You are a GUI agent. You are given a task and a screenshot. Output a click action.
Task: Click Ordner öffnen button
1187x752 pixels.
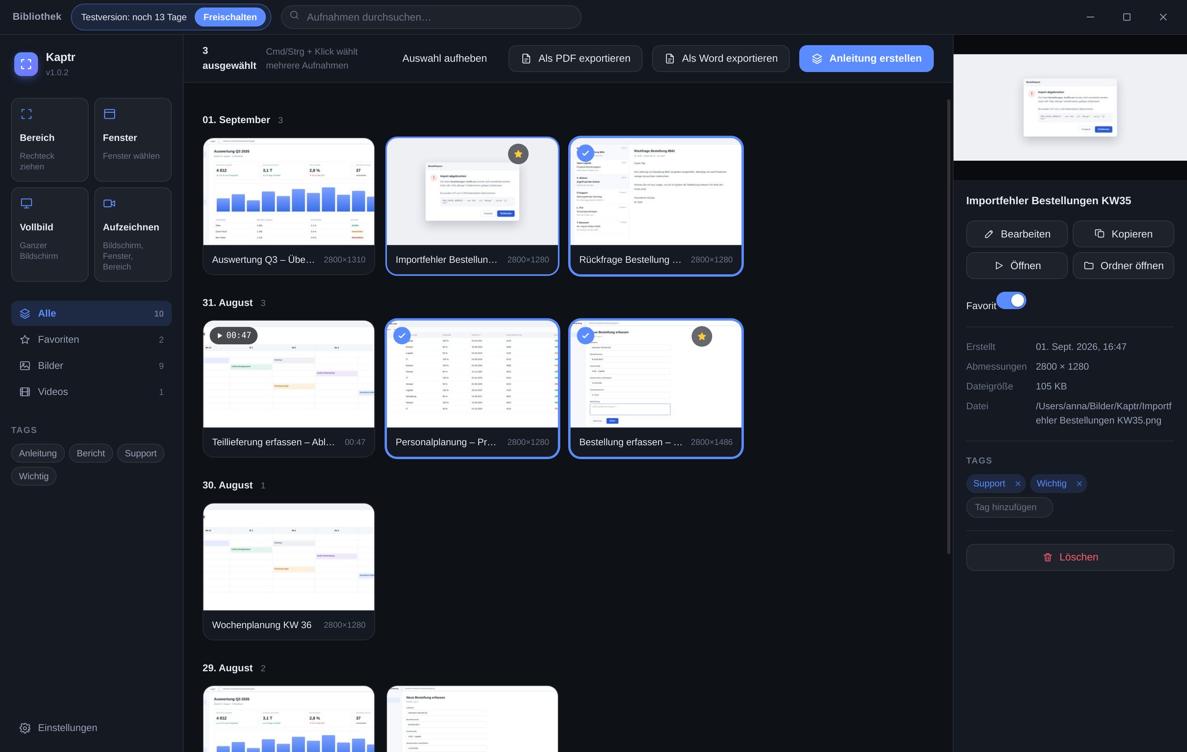tap(1123, 266)
